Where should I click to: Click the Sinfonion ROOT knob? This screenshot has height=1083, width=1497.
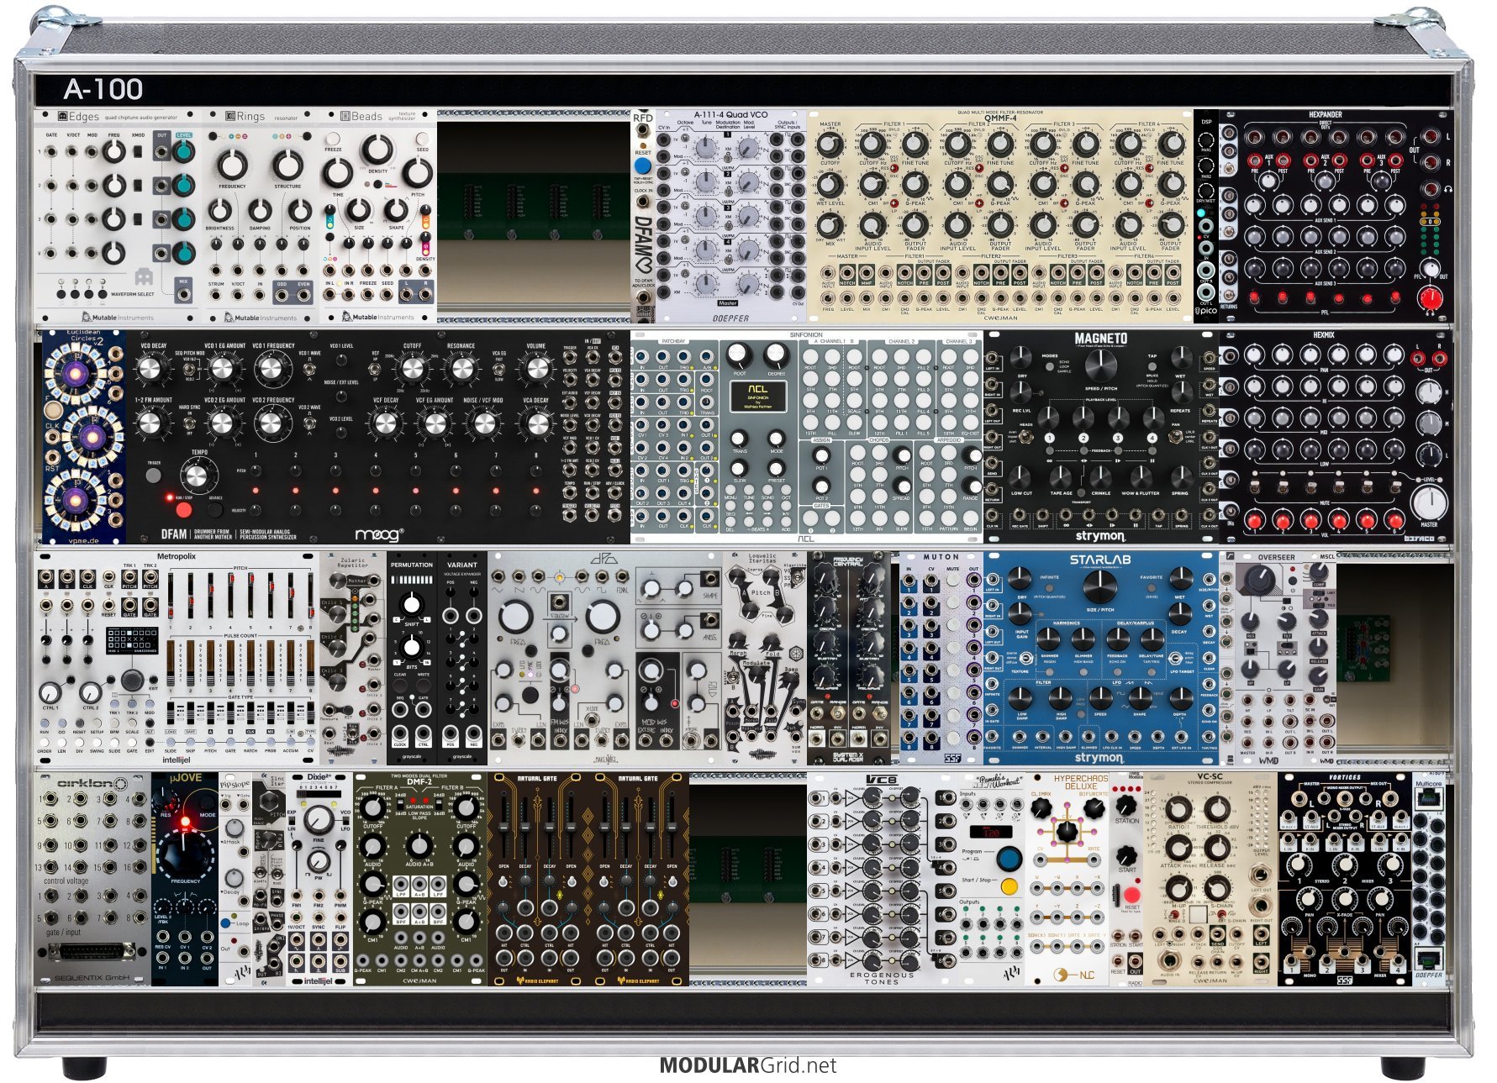point(740,355)
